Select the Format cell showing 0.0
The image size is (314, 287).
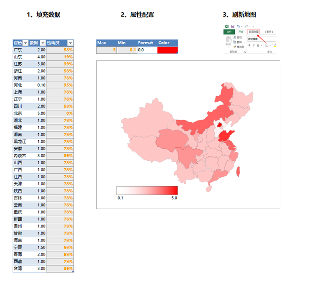point(147,50)
